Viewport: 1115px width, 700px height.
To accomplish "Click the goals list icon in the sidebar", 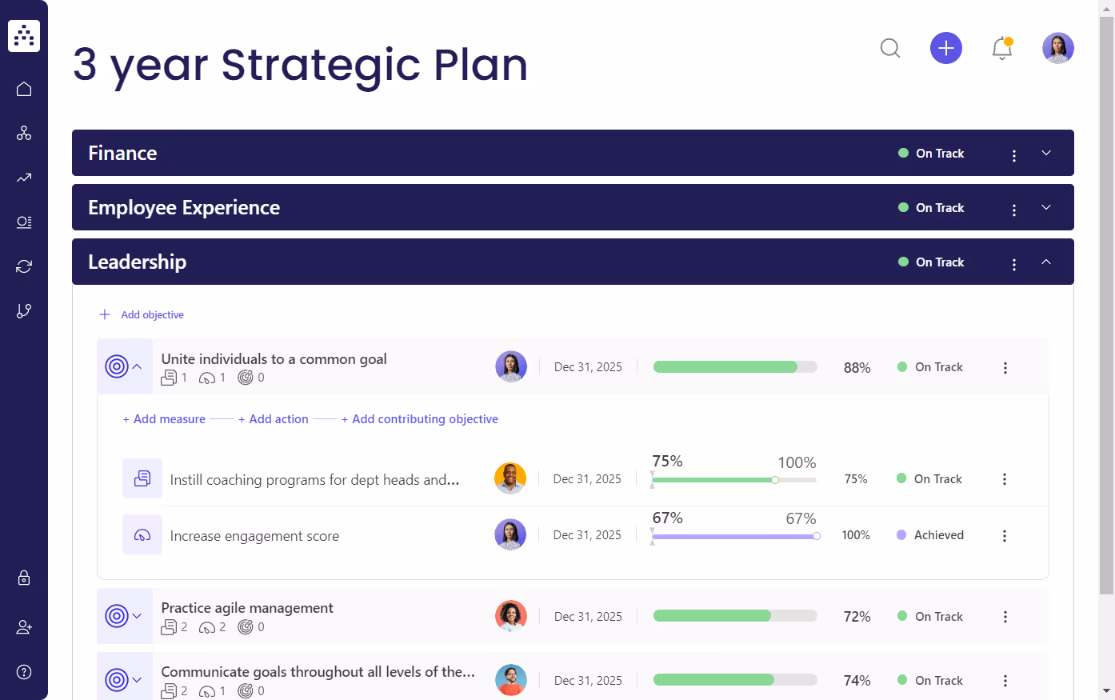I will coord(23,222).
